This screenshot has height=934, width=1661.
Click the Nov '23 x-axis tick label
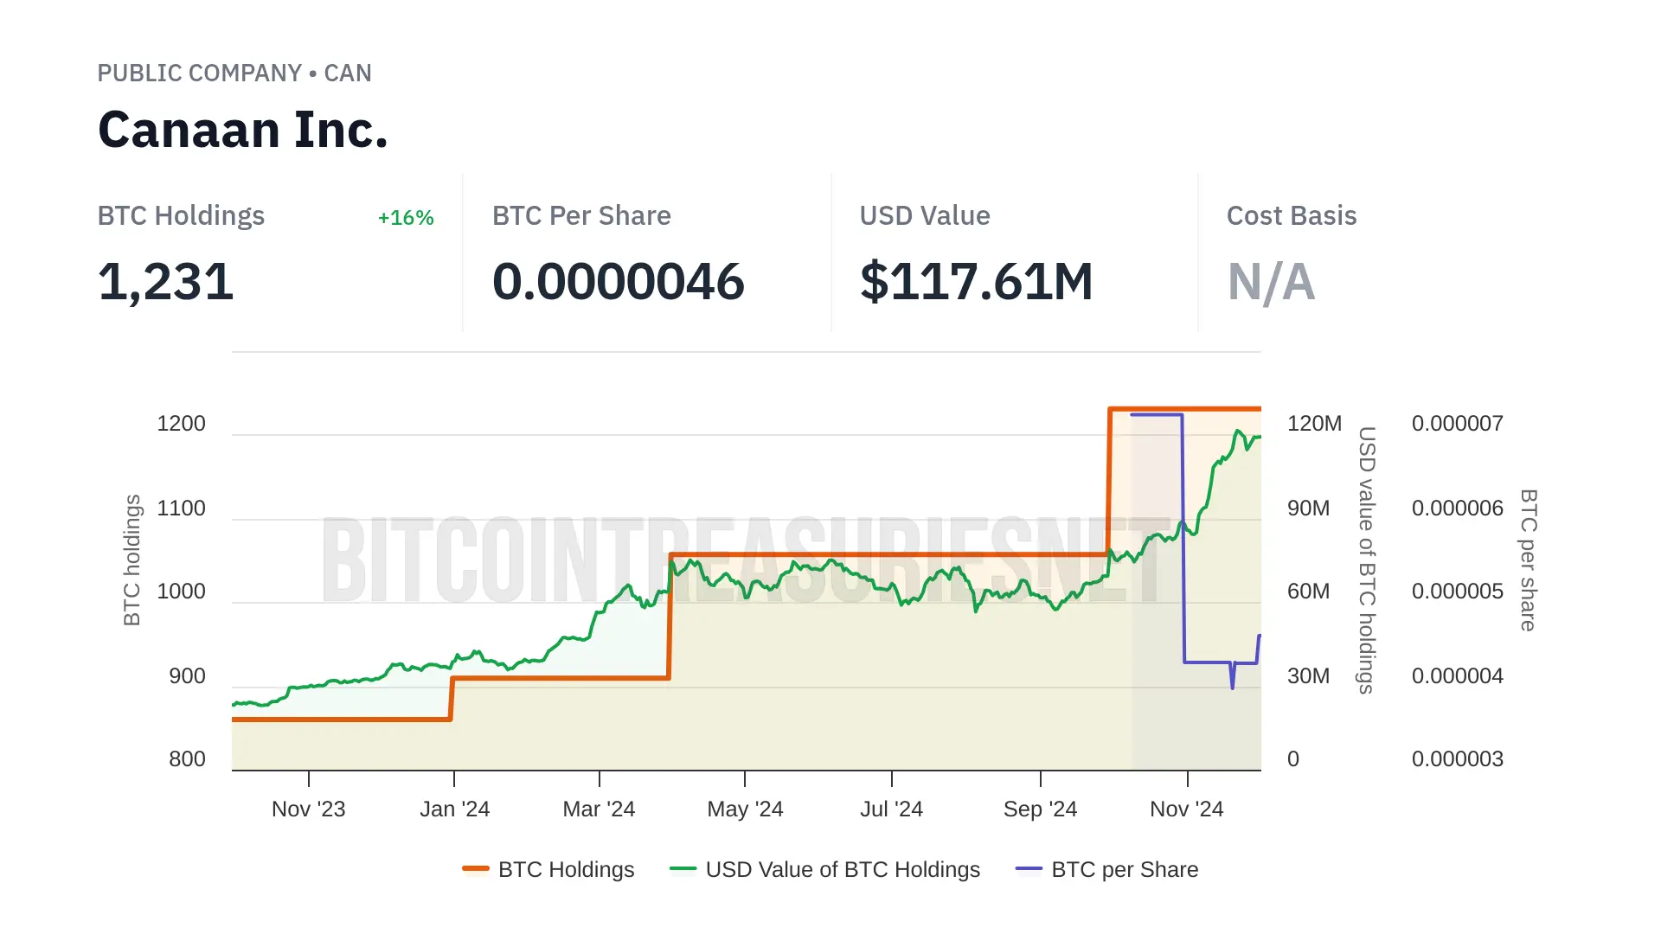coord(308,809)
